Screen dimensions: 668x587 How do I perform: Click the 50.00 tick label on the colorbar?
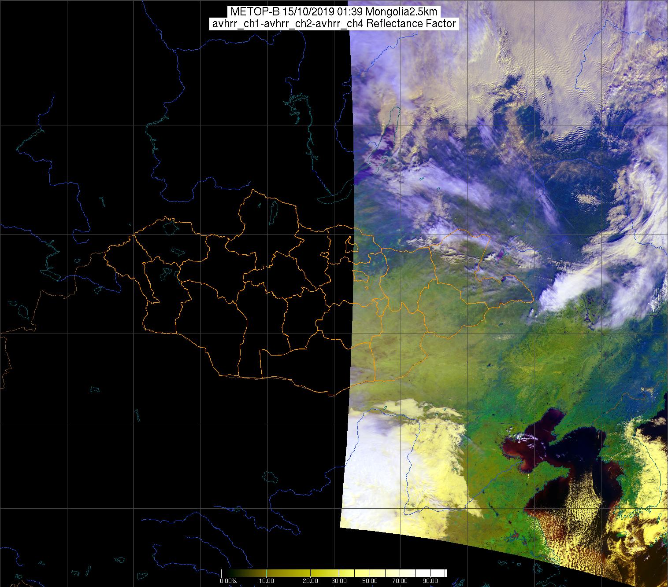coord(370,581)
